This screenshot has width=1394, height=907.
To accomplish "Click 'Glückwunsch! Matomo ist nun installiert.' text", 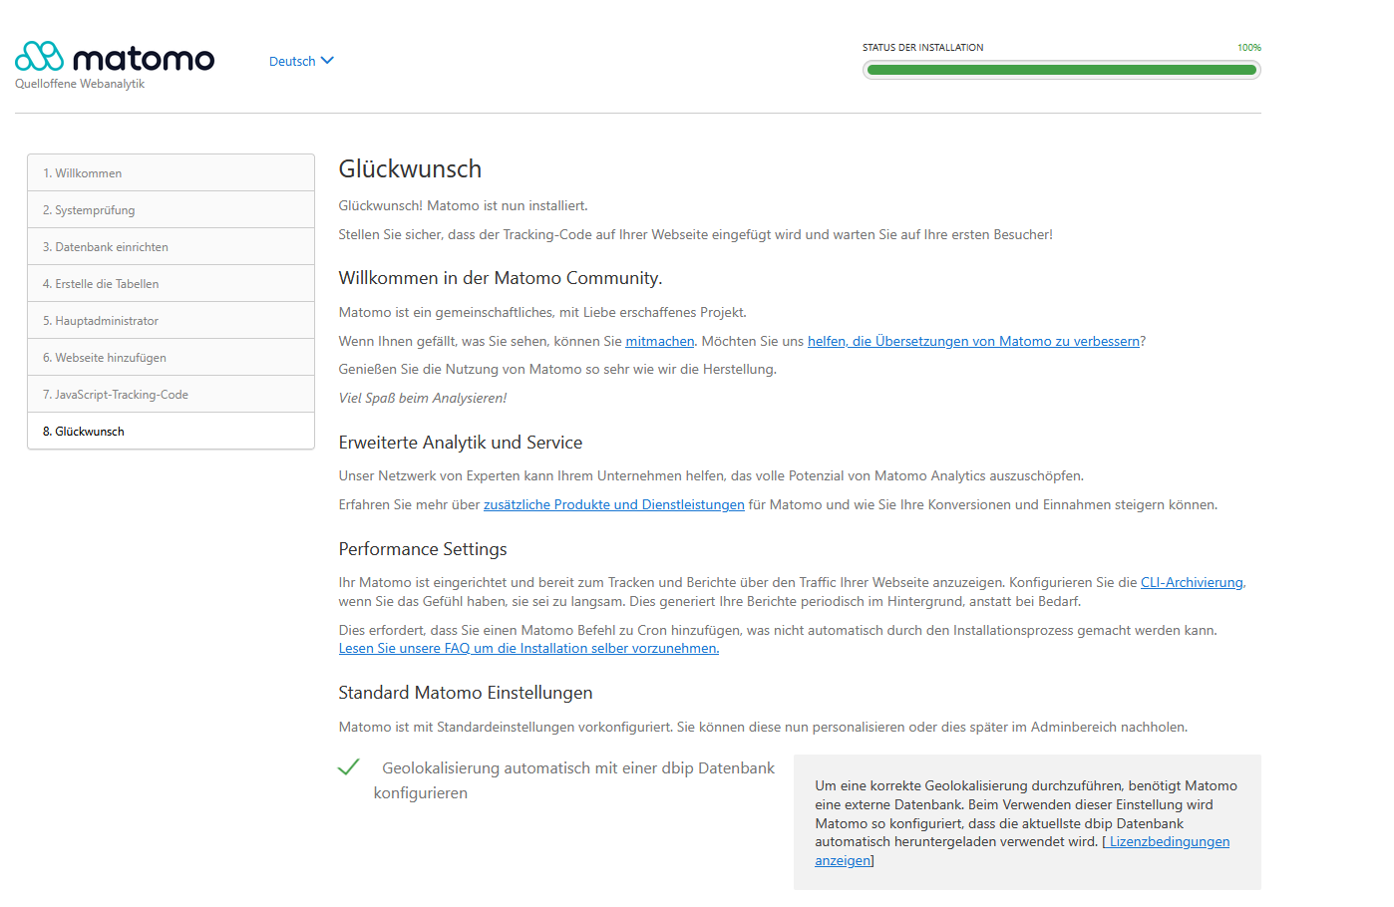I will pyautogui.click(x=464, y=205).
